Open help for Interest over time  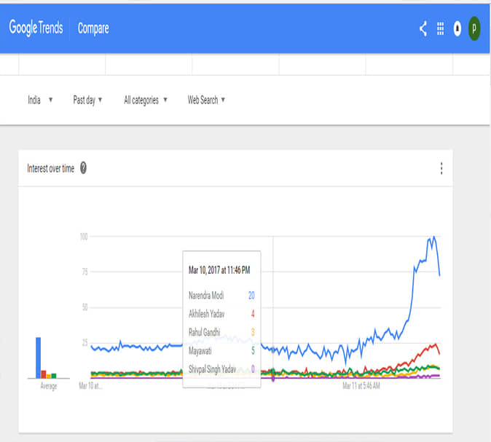pyautogui.click(x=83, y=168)
